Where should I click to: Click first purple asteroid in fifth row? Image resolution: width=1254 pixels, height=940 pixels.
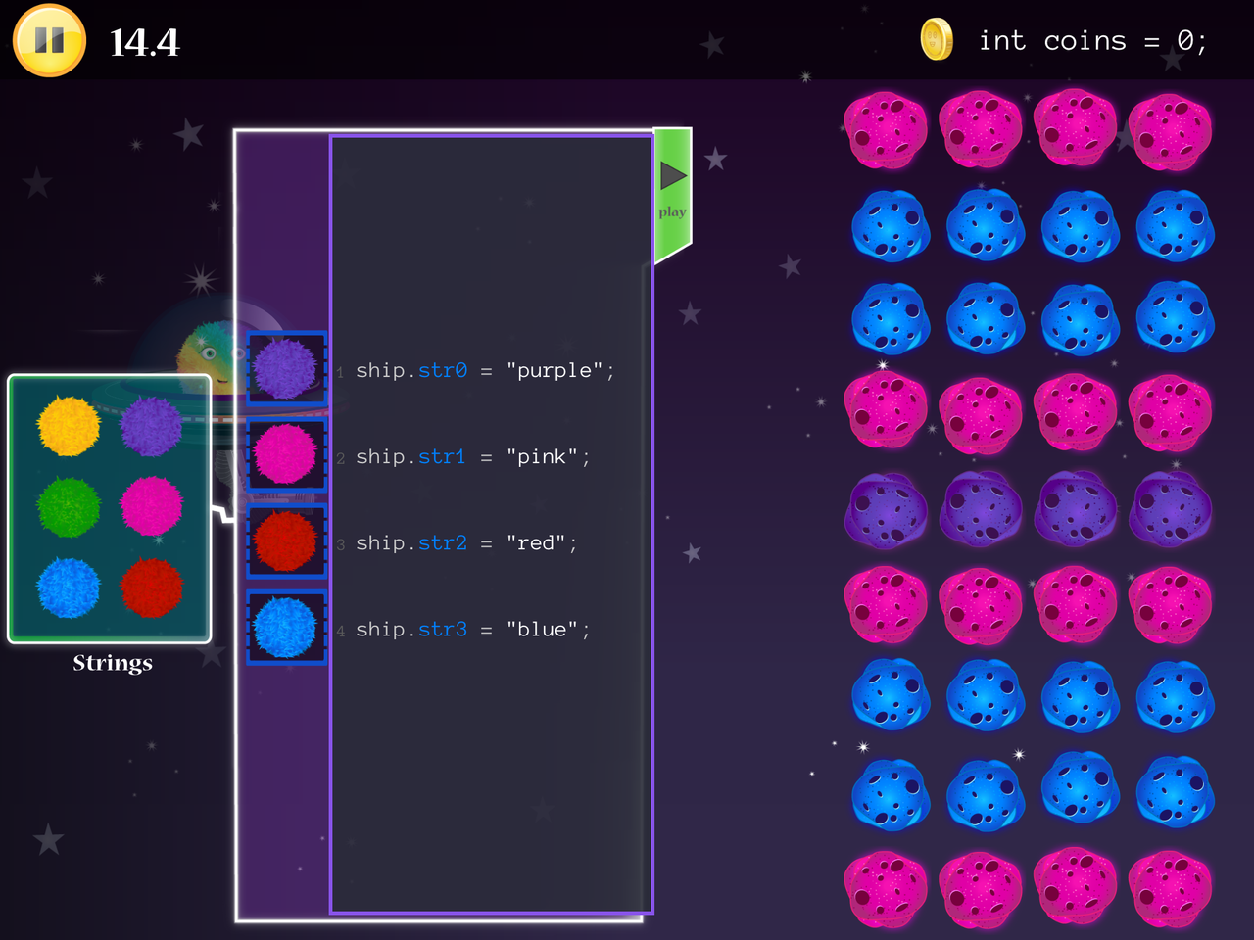[x=887, y=509]
